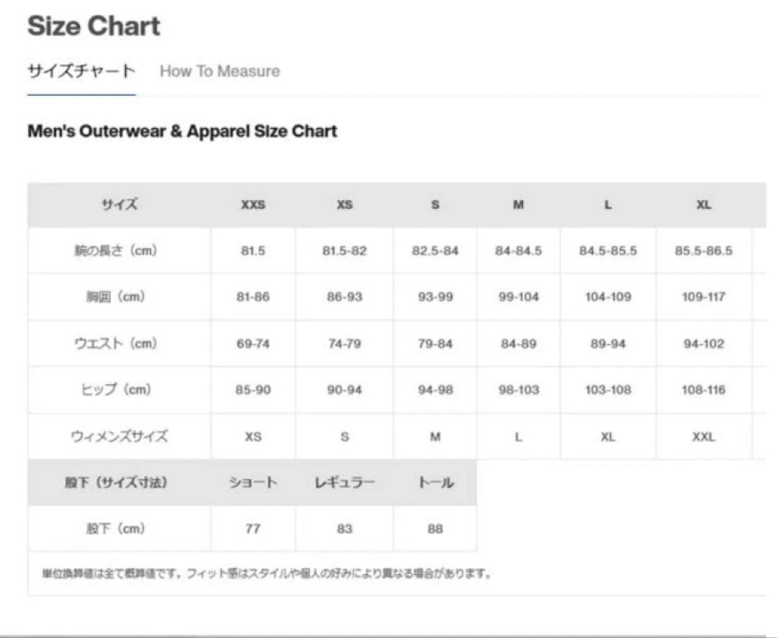The height and width of the screenshot is (638, 777).
Task: Click the 腕の長さ (cm) row label
Action: [x=119, y=251]
